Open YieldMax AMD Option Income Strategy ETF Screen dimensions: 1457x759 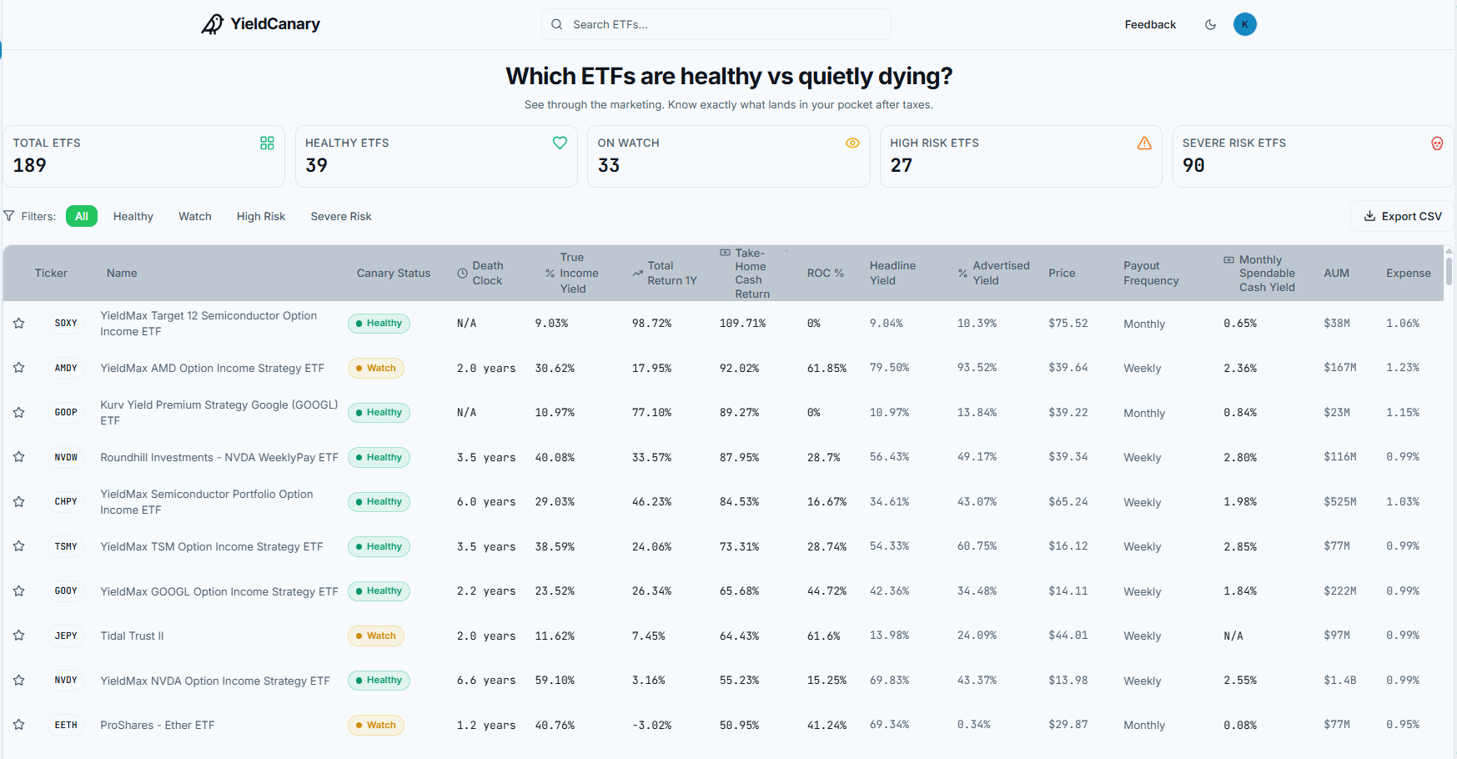212,368
